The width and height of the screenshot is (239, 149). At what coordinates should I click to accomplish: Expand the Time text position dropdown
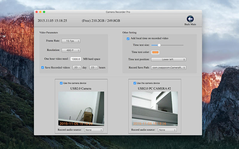click(x=168, y=60)
